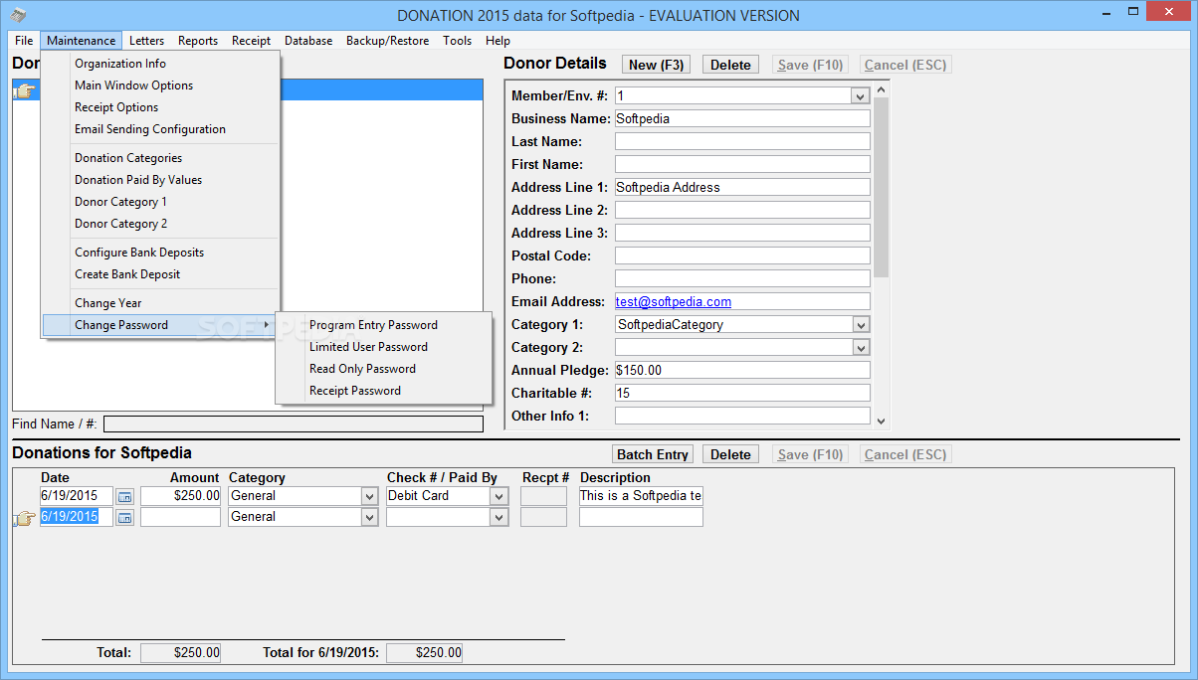
Task: Open the Database menu
Action: (x=308, y=41)
